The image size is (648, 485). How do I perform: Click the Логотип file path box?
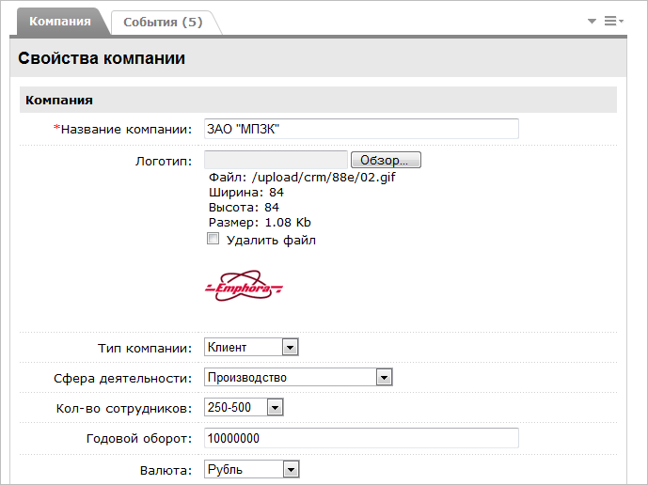277,160
